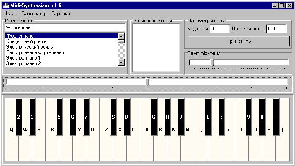Screen dimensions: 295x166
Task: Play the black key labeled 3
Action: (33, 117)
